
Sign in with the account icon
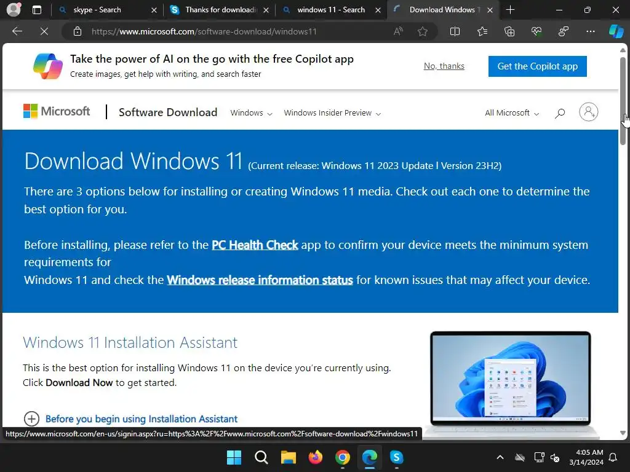coord(589,112)
